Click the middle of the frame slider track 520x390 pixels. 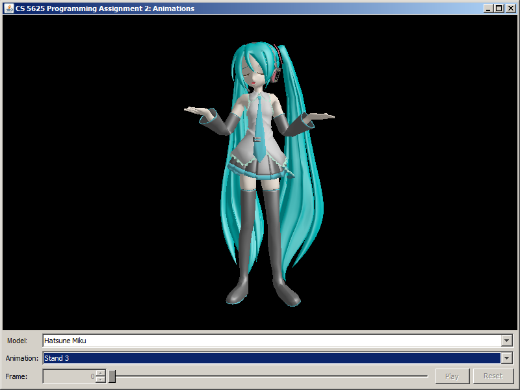[x=270, y=376]
